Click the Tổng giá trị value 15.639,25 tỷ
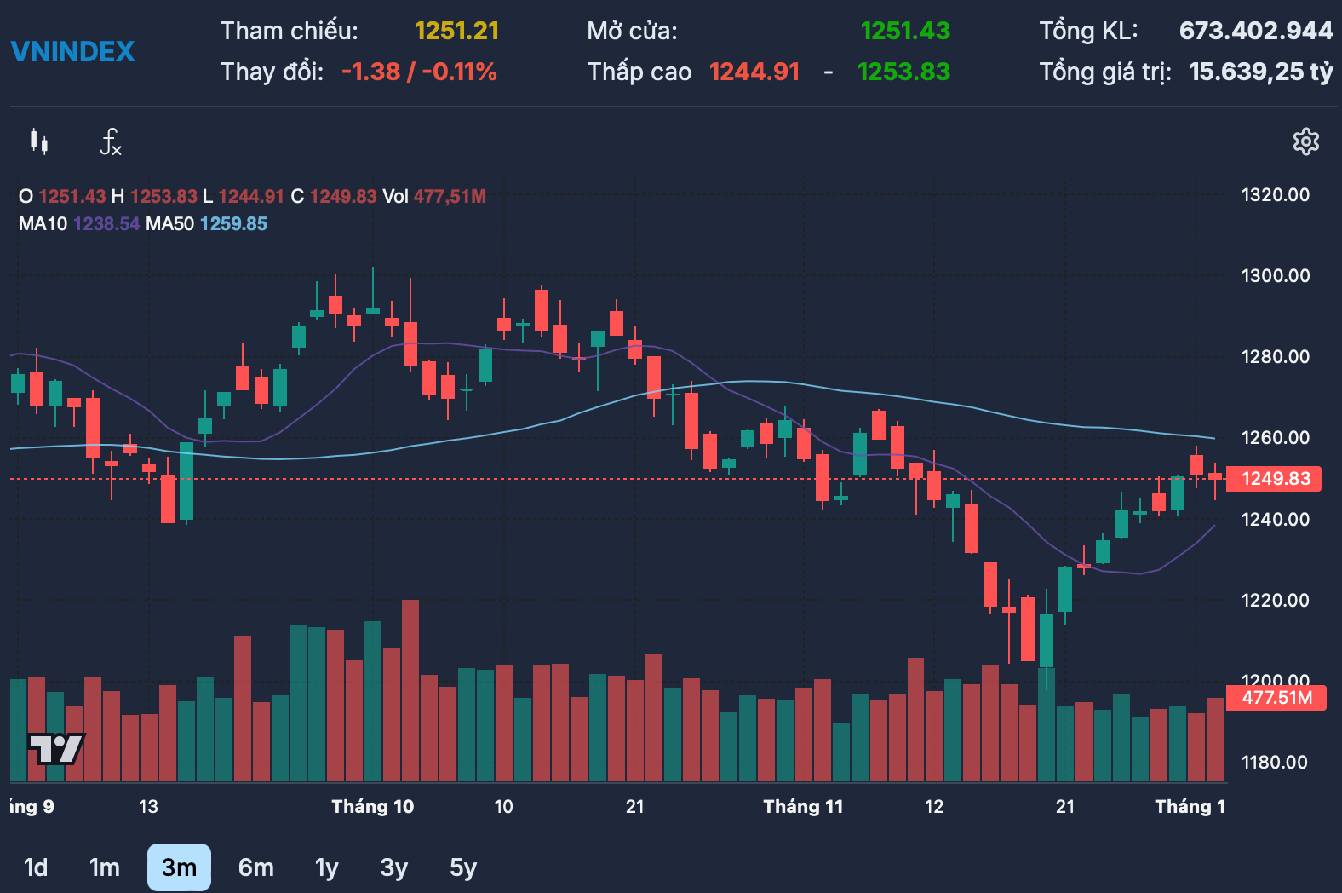Viewport: 1342px width, 893px height. [1261, 72]
